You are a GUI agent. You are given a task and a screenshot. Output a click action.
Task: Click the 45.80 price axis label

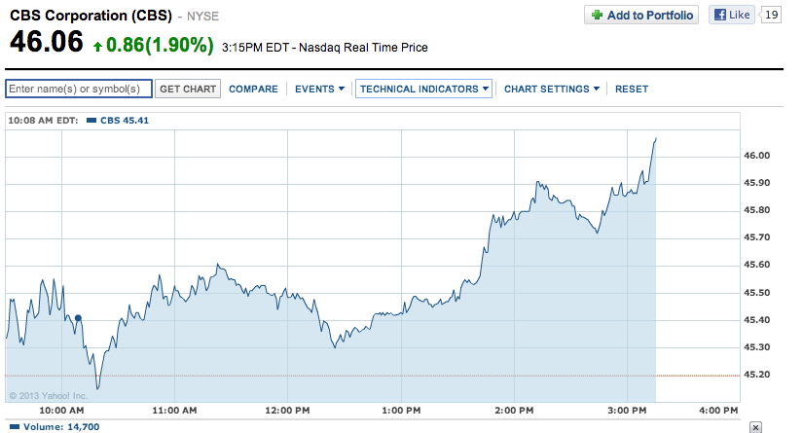[x=757, y=210]
